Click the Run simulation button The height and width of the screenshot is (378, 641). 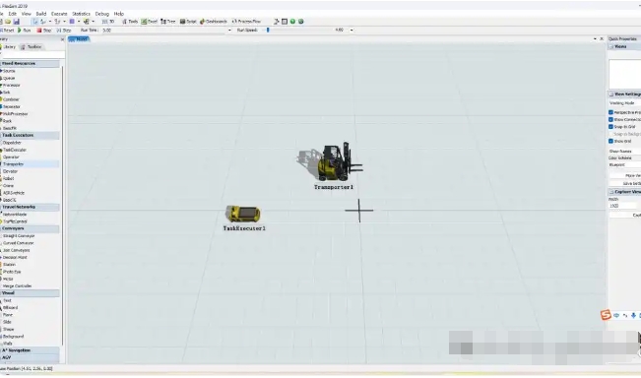click(x=24, y=31)
